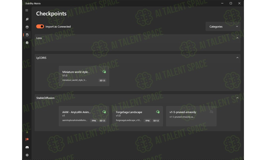
Task: Click connected cloud icon on Miniature world style card
Action: (104, 72)
